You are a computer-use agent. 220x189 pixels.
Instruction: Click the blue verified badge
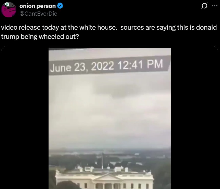click(x=60, y=6)
